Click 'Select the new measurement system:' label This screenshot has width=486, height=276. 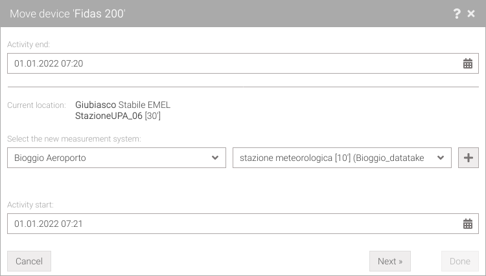point(74,139)
